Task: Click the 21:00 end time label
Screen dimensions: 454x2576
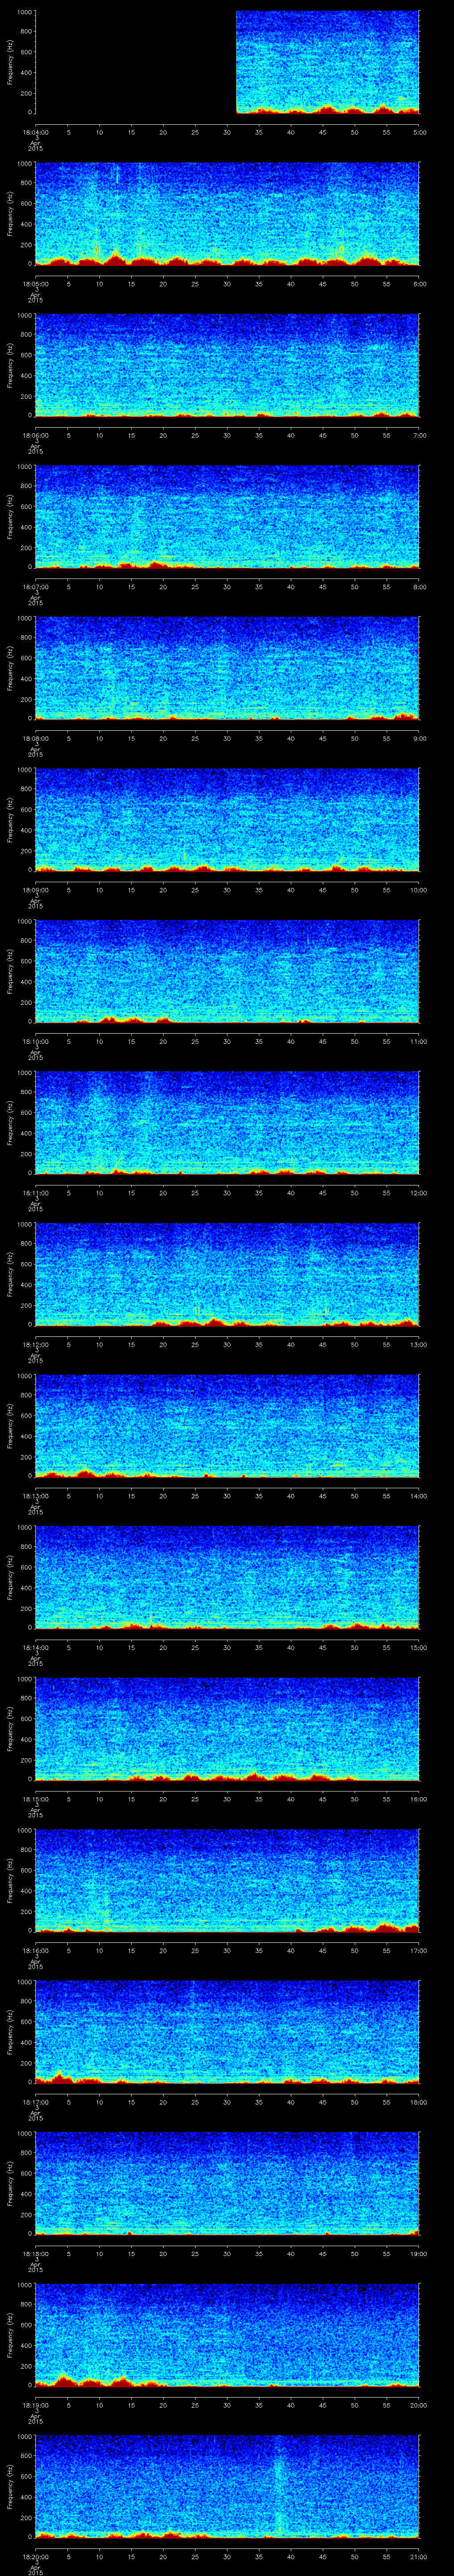Action: pyautogui.click(x=418, y=2556)
